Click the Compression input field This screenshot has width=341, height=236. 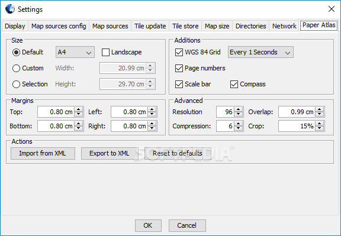pyautogui.click(x=225, y=126)
